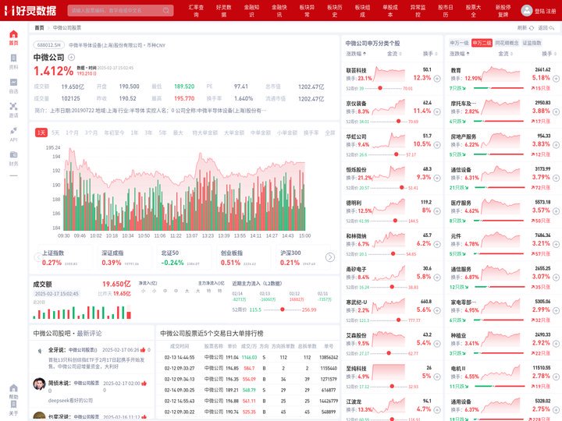Open the 资料 sidebar icon
This screenshot has width=562, height=421.
pyautogui.click(x=13, y=62)
